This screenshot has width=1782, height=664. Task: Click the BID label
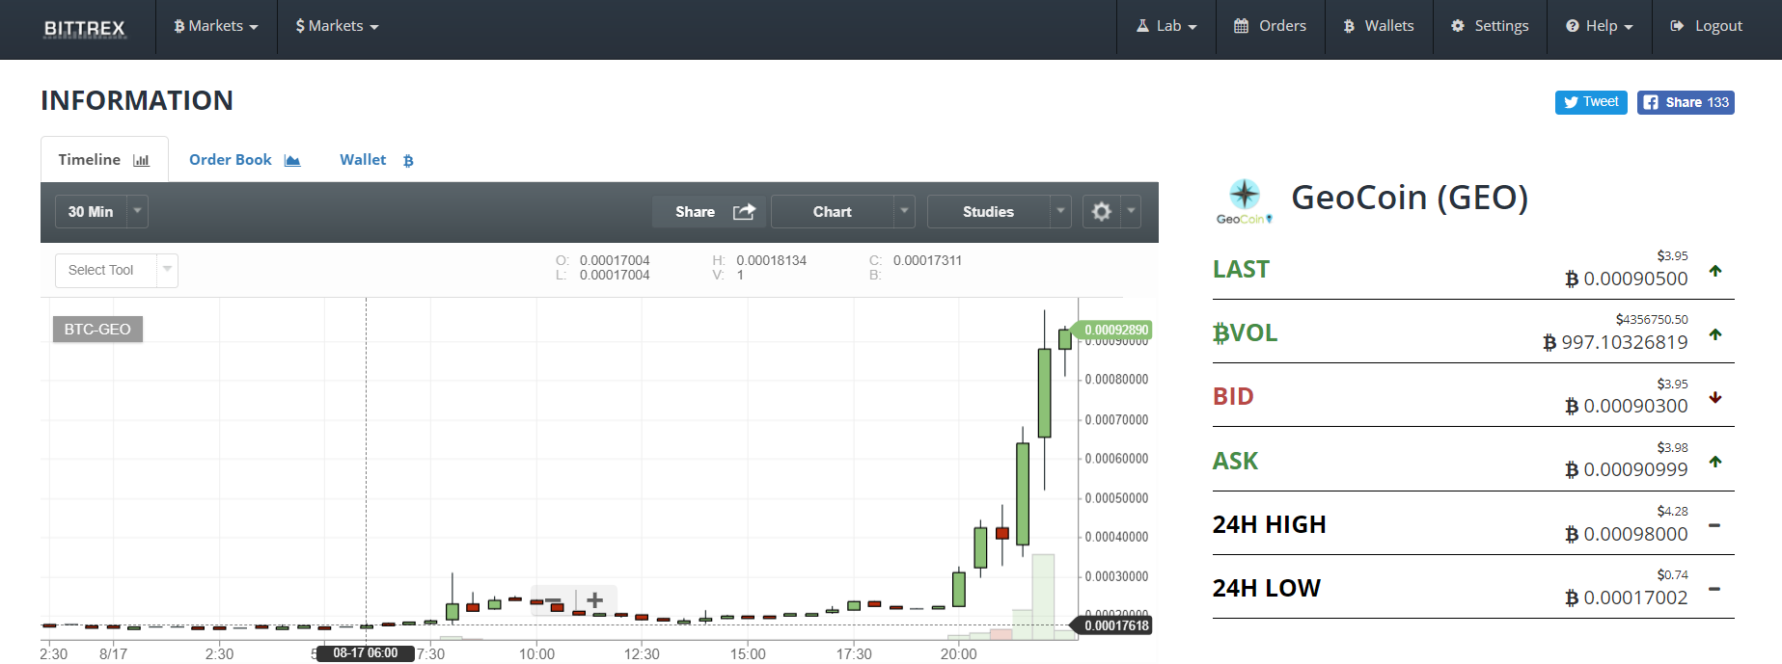[x=1233, y=396]
